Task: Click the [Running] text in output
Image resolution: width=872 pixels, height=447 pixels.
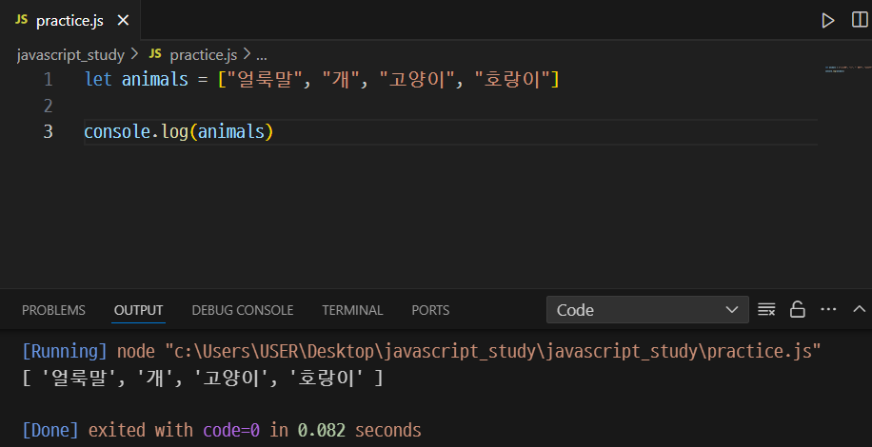Action: point(65,352)
